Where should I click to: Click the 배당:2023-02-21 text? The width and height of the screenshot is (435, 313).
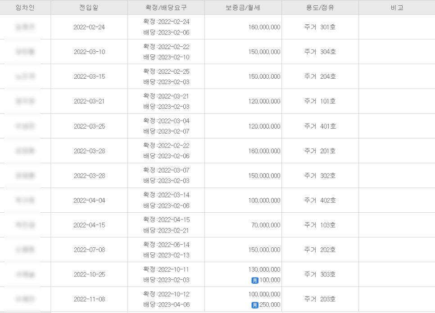point(166,230)
